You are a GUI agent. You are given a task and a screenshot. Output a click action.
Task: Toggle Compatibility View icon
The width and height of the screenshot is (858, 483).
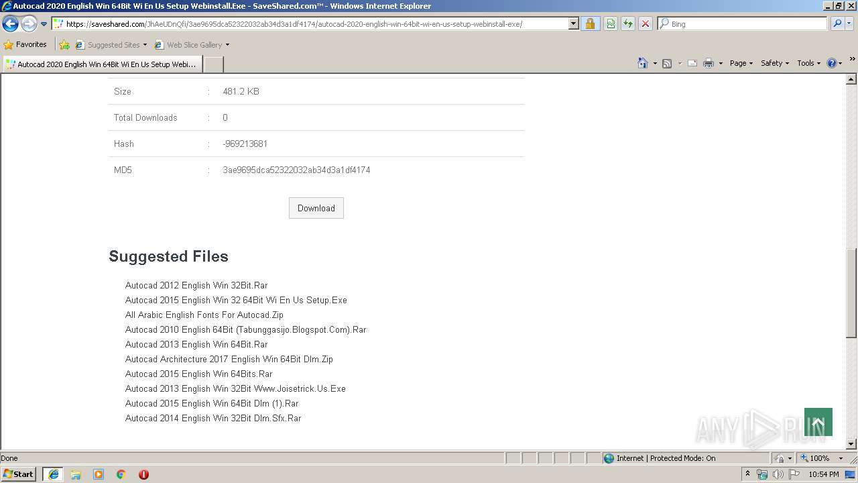tap(611, 24)
